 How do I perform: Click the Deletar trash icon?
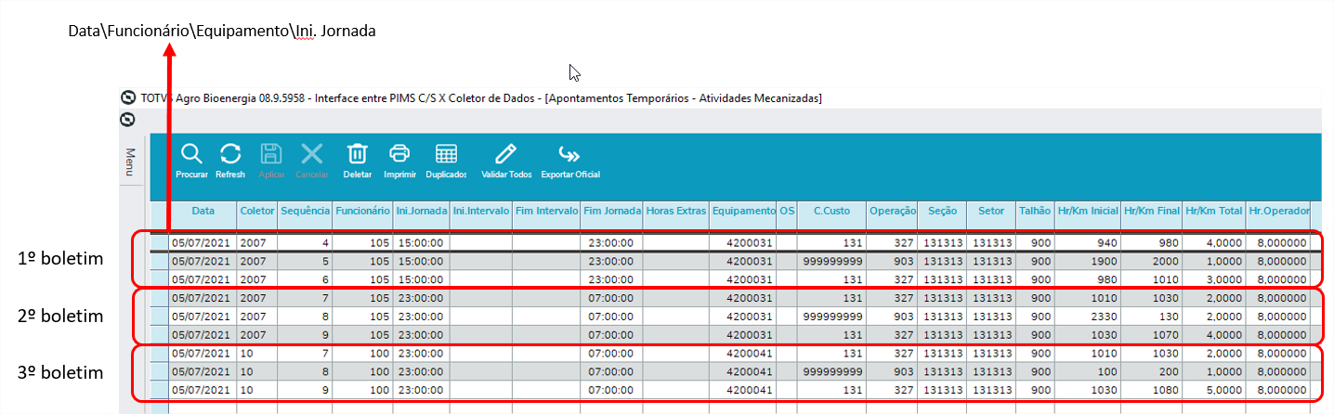[358, 154]
